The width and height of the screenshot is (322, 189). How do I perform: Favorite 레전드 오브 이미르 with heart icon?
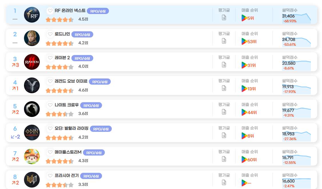click(x=50, y=81)
